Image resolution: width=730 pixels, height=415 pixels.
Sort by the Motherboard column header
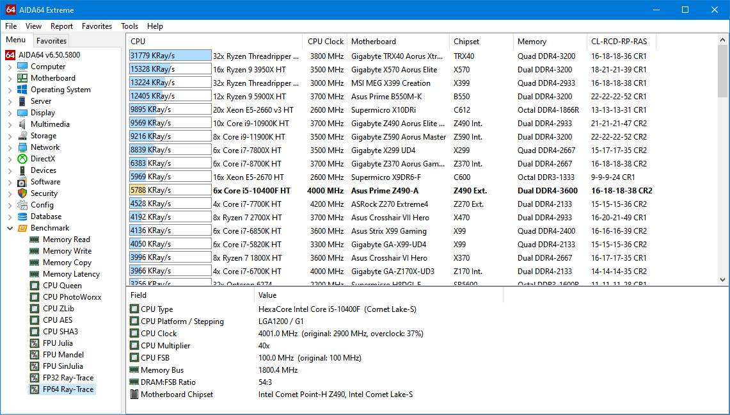click(x=373, y=42)
